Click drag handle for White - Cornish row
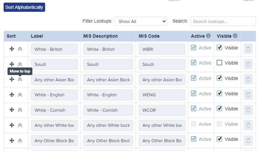The width and height of the screenshot is (259, 151). pos(12,110)
